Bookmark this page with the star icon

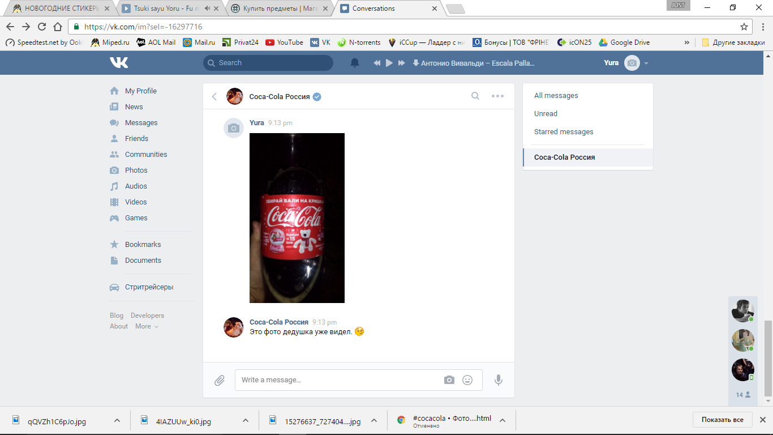[744, 27]
